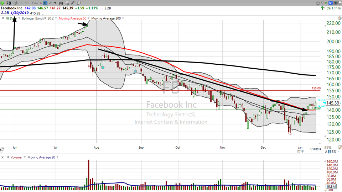Click the 1/14/2019 date label
The width and height of the screenshot is (342, 192).
click(316, 149)
